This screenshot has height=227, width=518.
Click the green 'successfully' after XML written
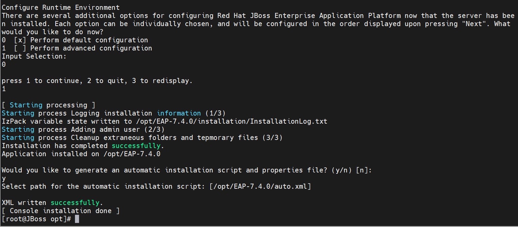(75, 203)
